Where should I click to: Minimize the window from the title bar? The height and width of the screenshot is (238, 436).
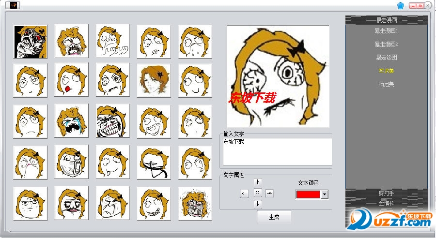413,5
